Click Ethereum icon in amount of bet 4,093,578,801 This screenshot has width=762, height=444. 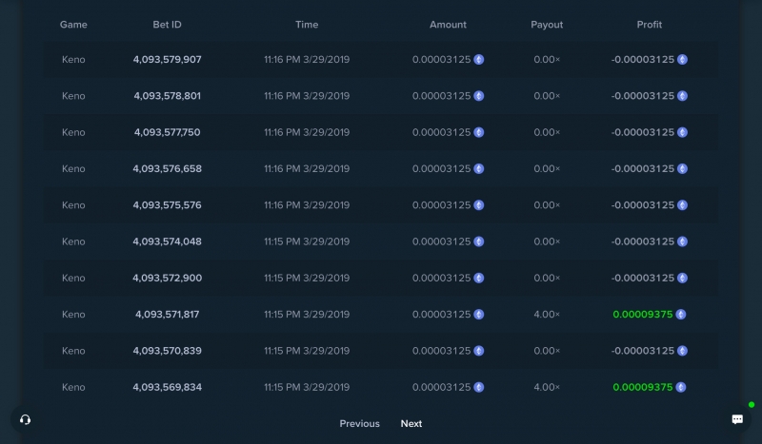point(479,96)
